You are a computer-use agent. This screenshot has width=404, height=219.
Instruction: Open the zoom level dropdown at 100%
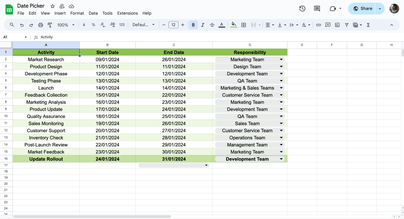(66, 25)
